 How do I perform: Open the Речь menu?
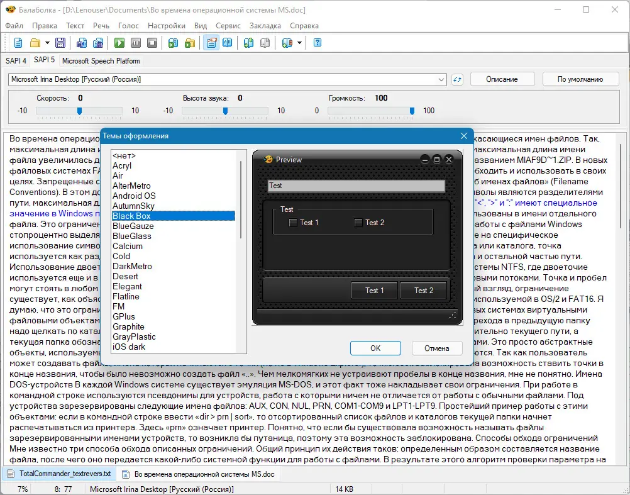[x=101, y=26]
